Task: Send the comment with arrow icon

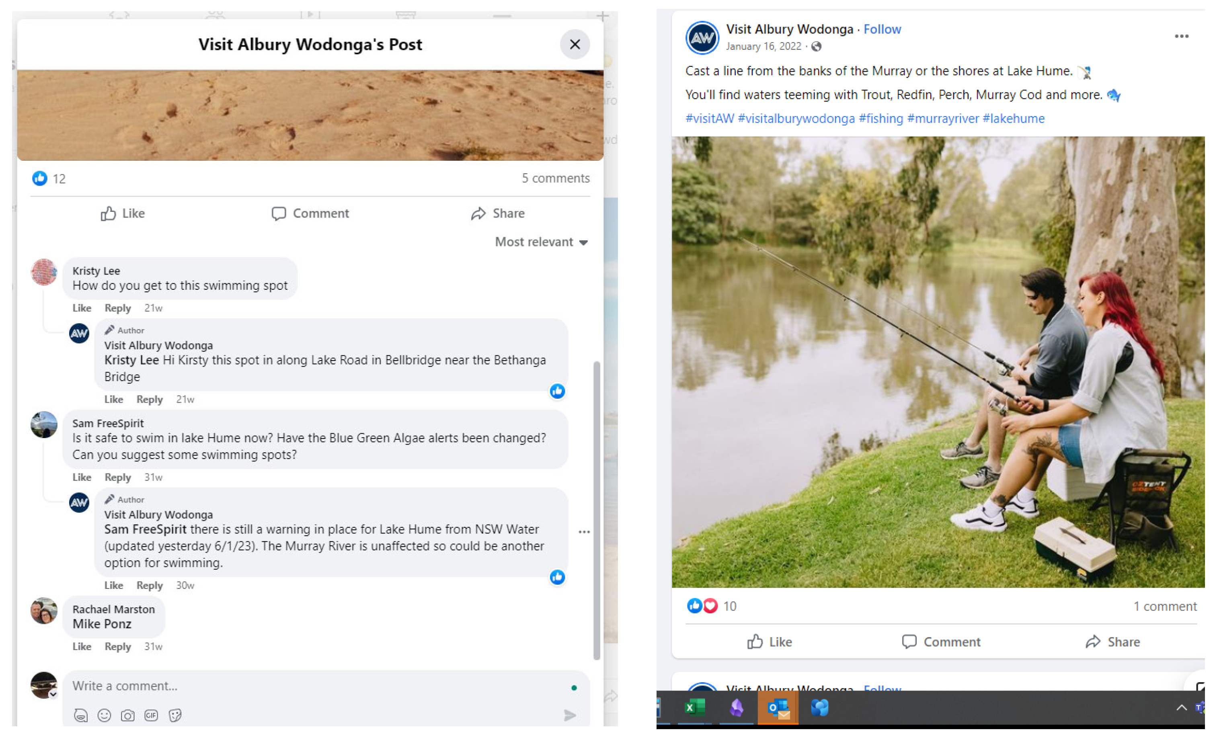Action: (570, 715)
